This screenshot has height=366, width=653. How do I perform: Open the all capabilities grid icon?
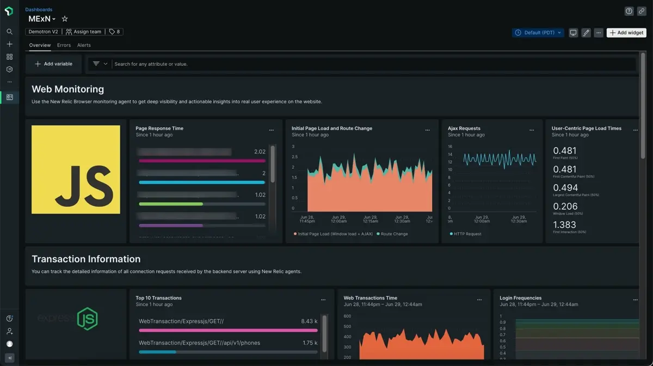point(9,57)
